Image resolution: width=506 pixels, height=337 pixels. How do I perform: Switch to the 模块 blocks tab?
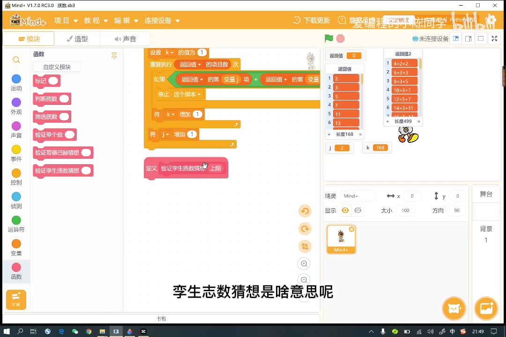coord(29,39)
